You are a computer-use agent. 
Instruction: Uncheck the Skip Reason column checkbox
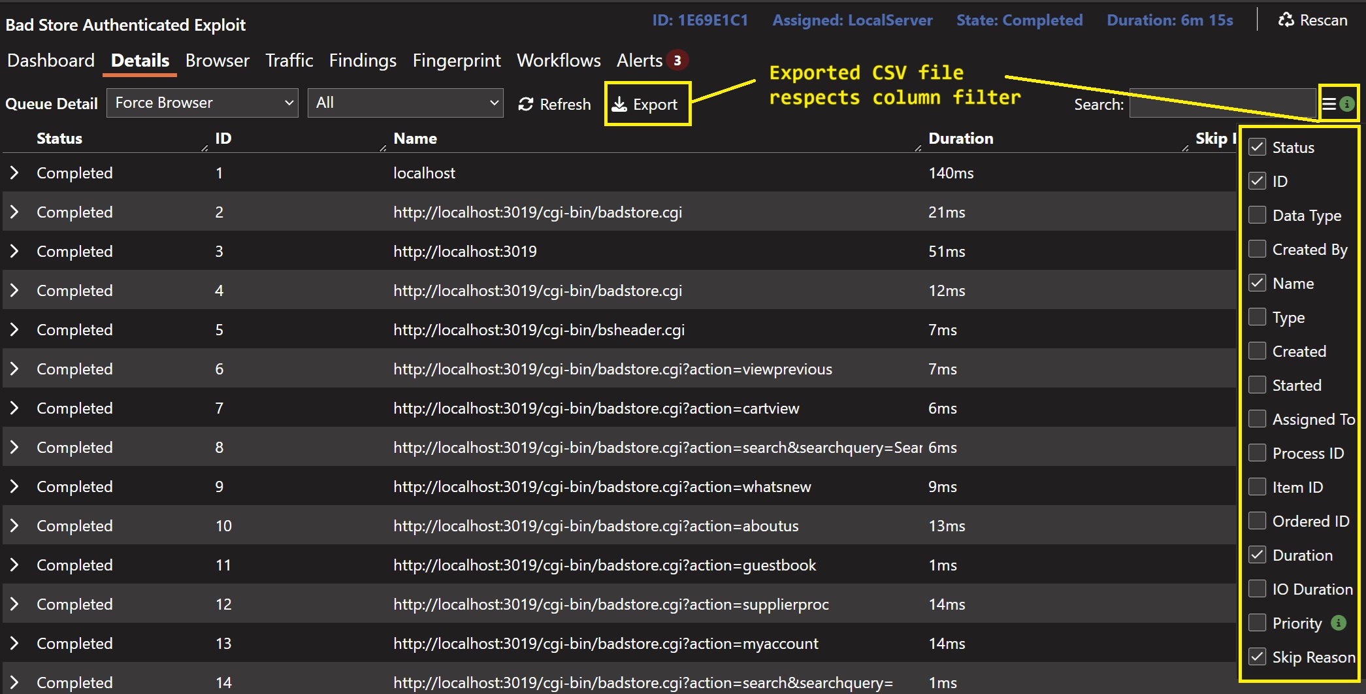1257,657
